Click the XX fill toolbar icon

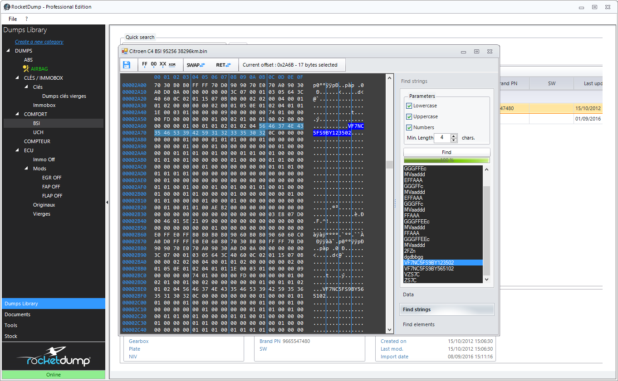pos(162,64)
